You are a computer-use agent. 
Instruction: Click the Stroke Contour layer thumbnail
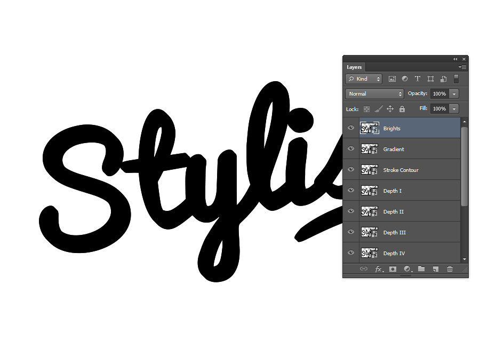pyautogui.click(x=370, y=170)
